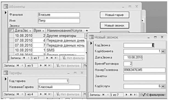Edit the Имя field with Петр
Viewport: 169px width, 100px height.
coord(59,21)
